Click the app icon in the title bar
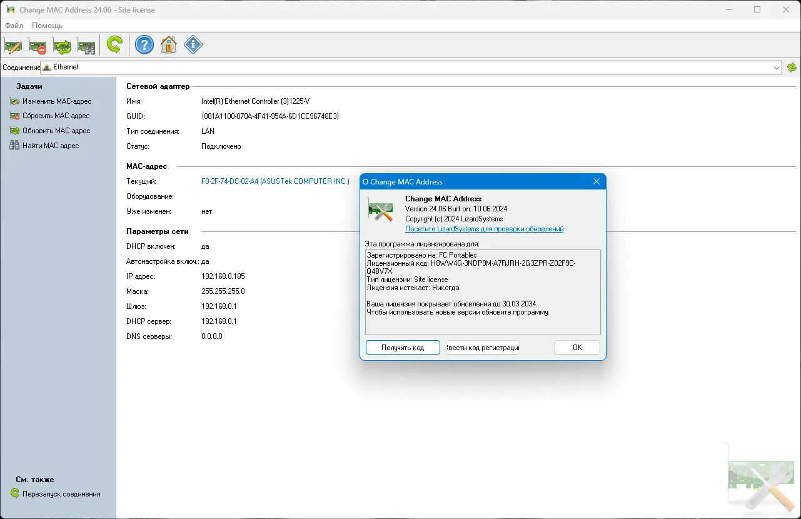801x519 pixels. pyautogui.click(x=11, y=10)
